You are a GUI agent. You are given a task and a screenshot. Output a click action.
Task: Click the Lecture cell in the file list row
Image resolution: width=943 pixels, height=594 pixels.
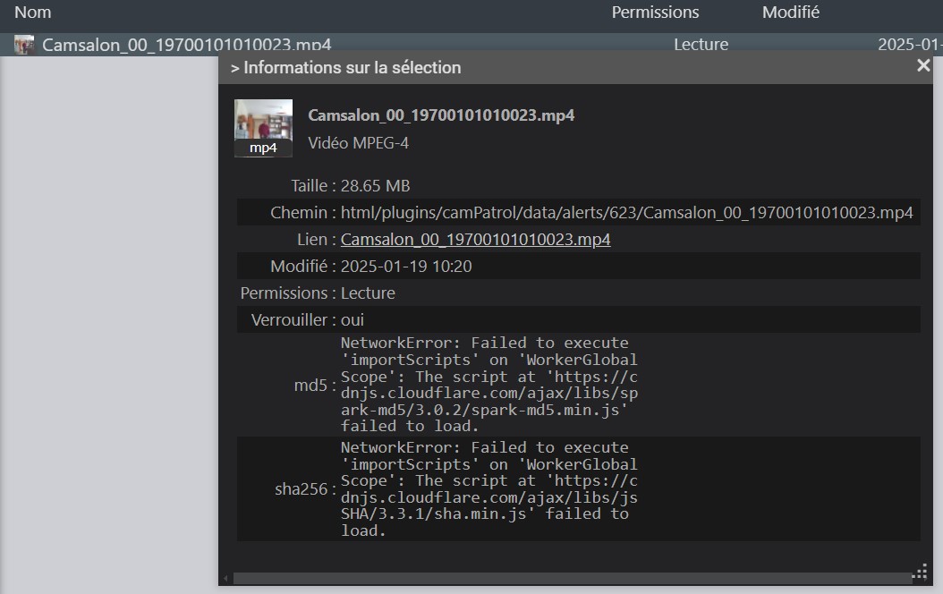click(x=701, y=45)
